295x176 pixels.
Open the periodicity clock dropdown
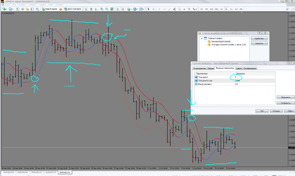(135, 9)
